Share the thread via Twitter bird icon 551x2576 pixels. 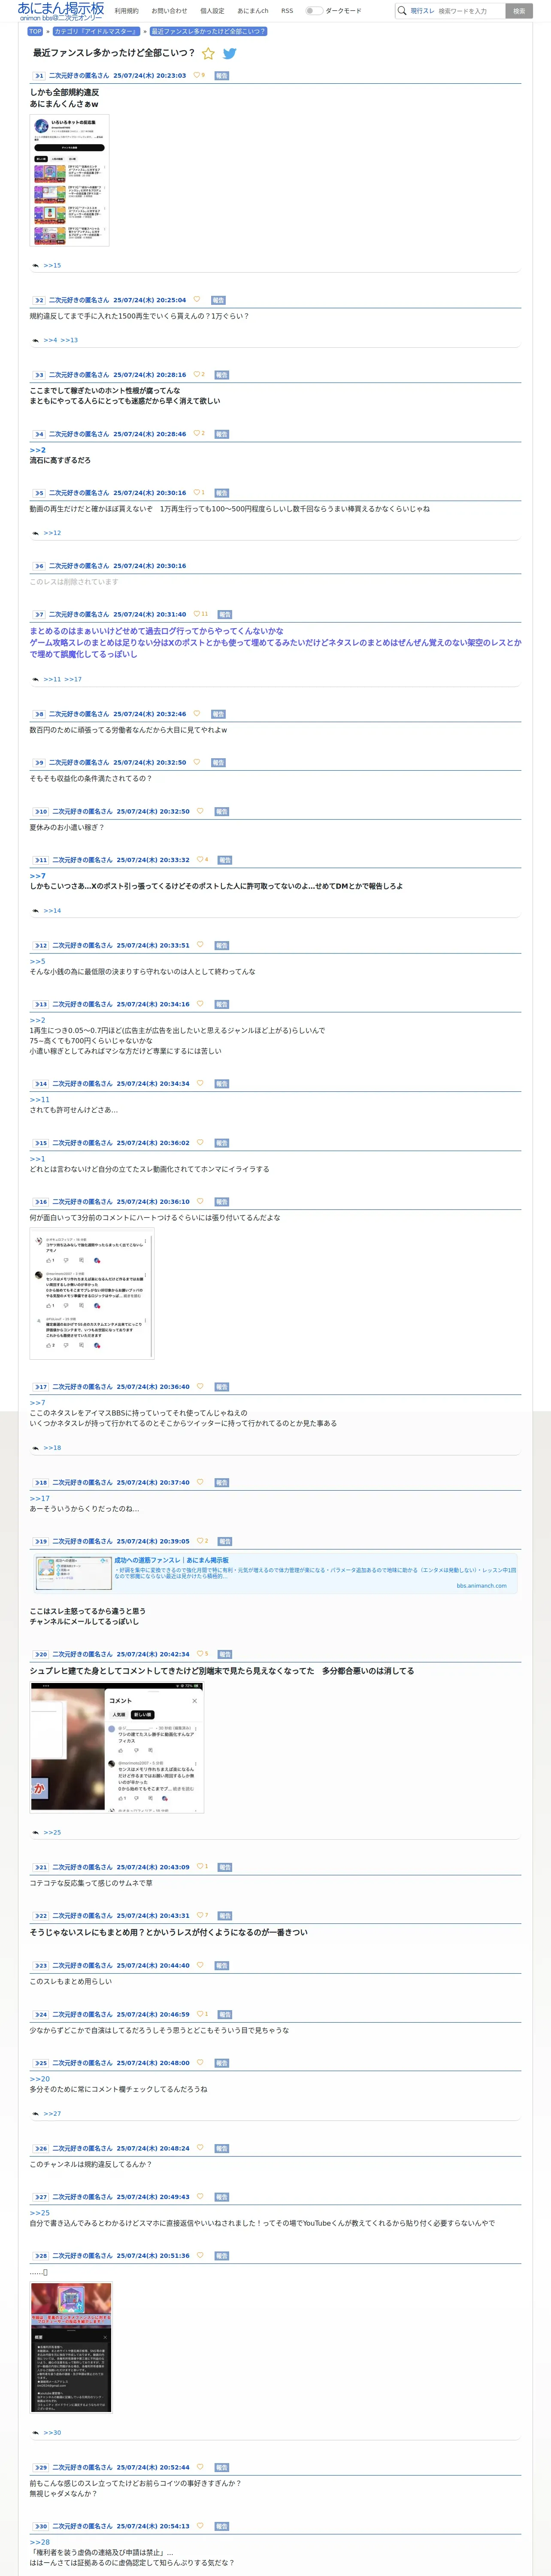tap(230, 54)
